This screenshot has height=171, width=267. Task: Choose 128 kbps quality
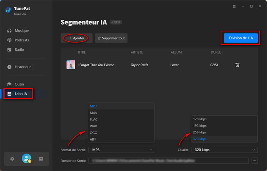224,119
